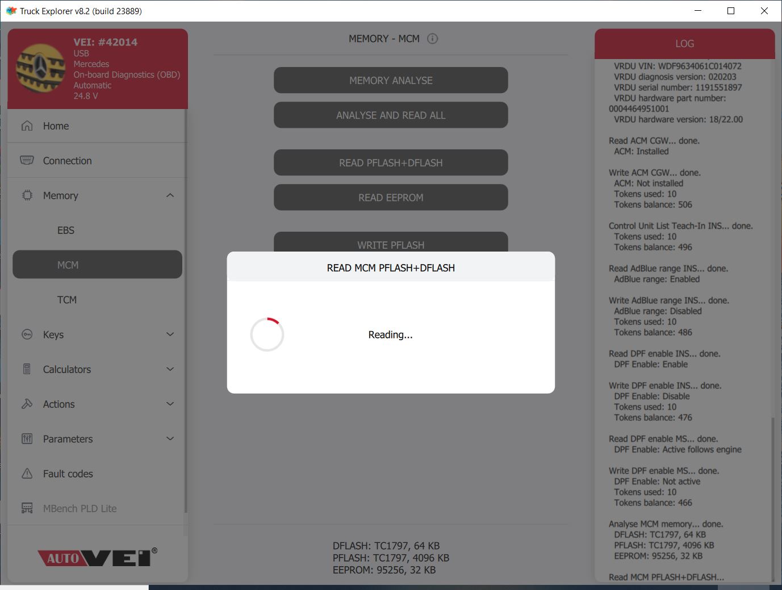Click the Fault codes warning icon
This screenshot has width=782, height=590.
(x=27, y=474)
